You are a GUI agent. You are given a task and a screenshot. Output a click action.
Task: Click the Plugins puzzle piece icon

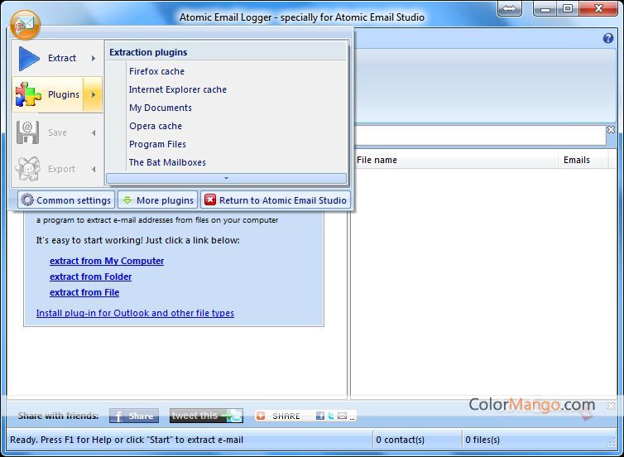point(29,95)
